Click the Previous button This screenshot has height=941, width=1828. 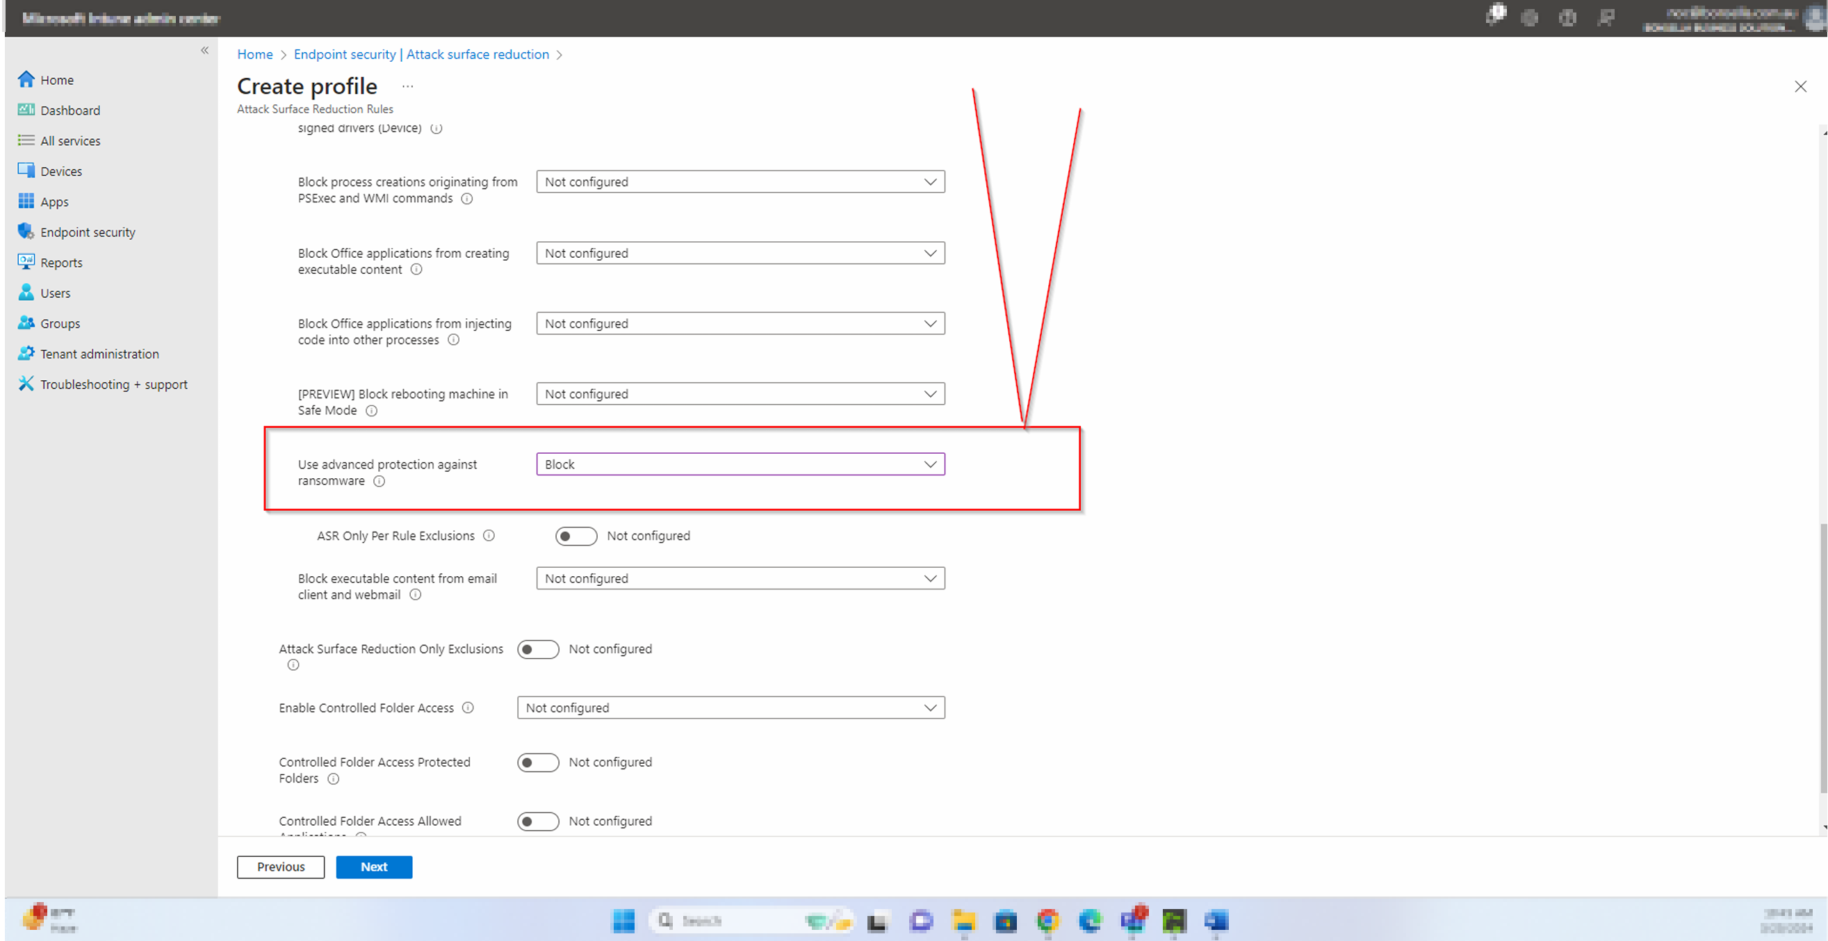click(281, 867)
